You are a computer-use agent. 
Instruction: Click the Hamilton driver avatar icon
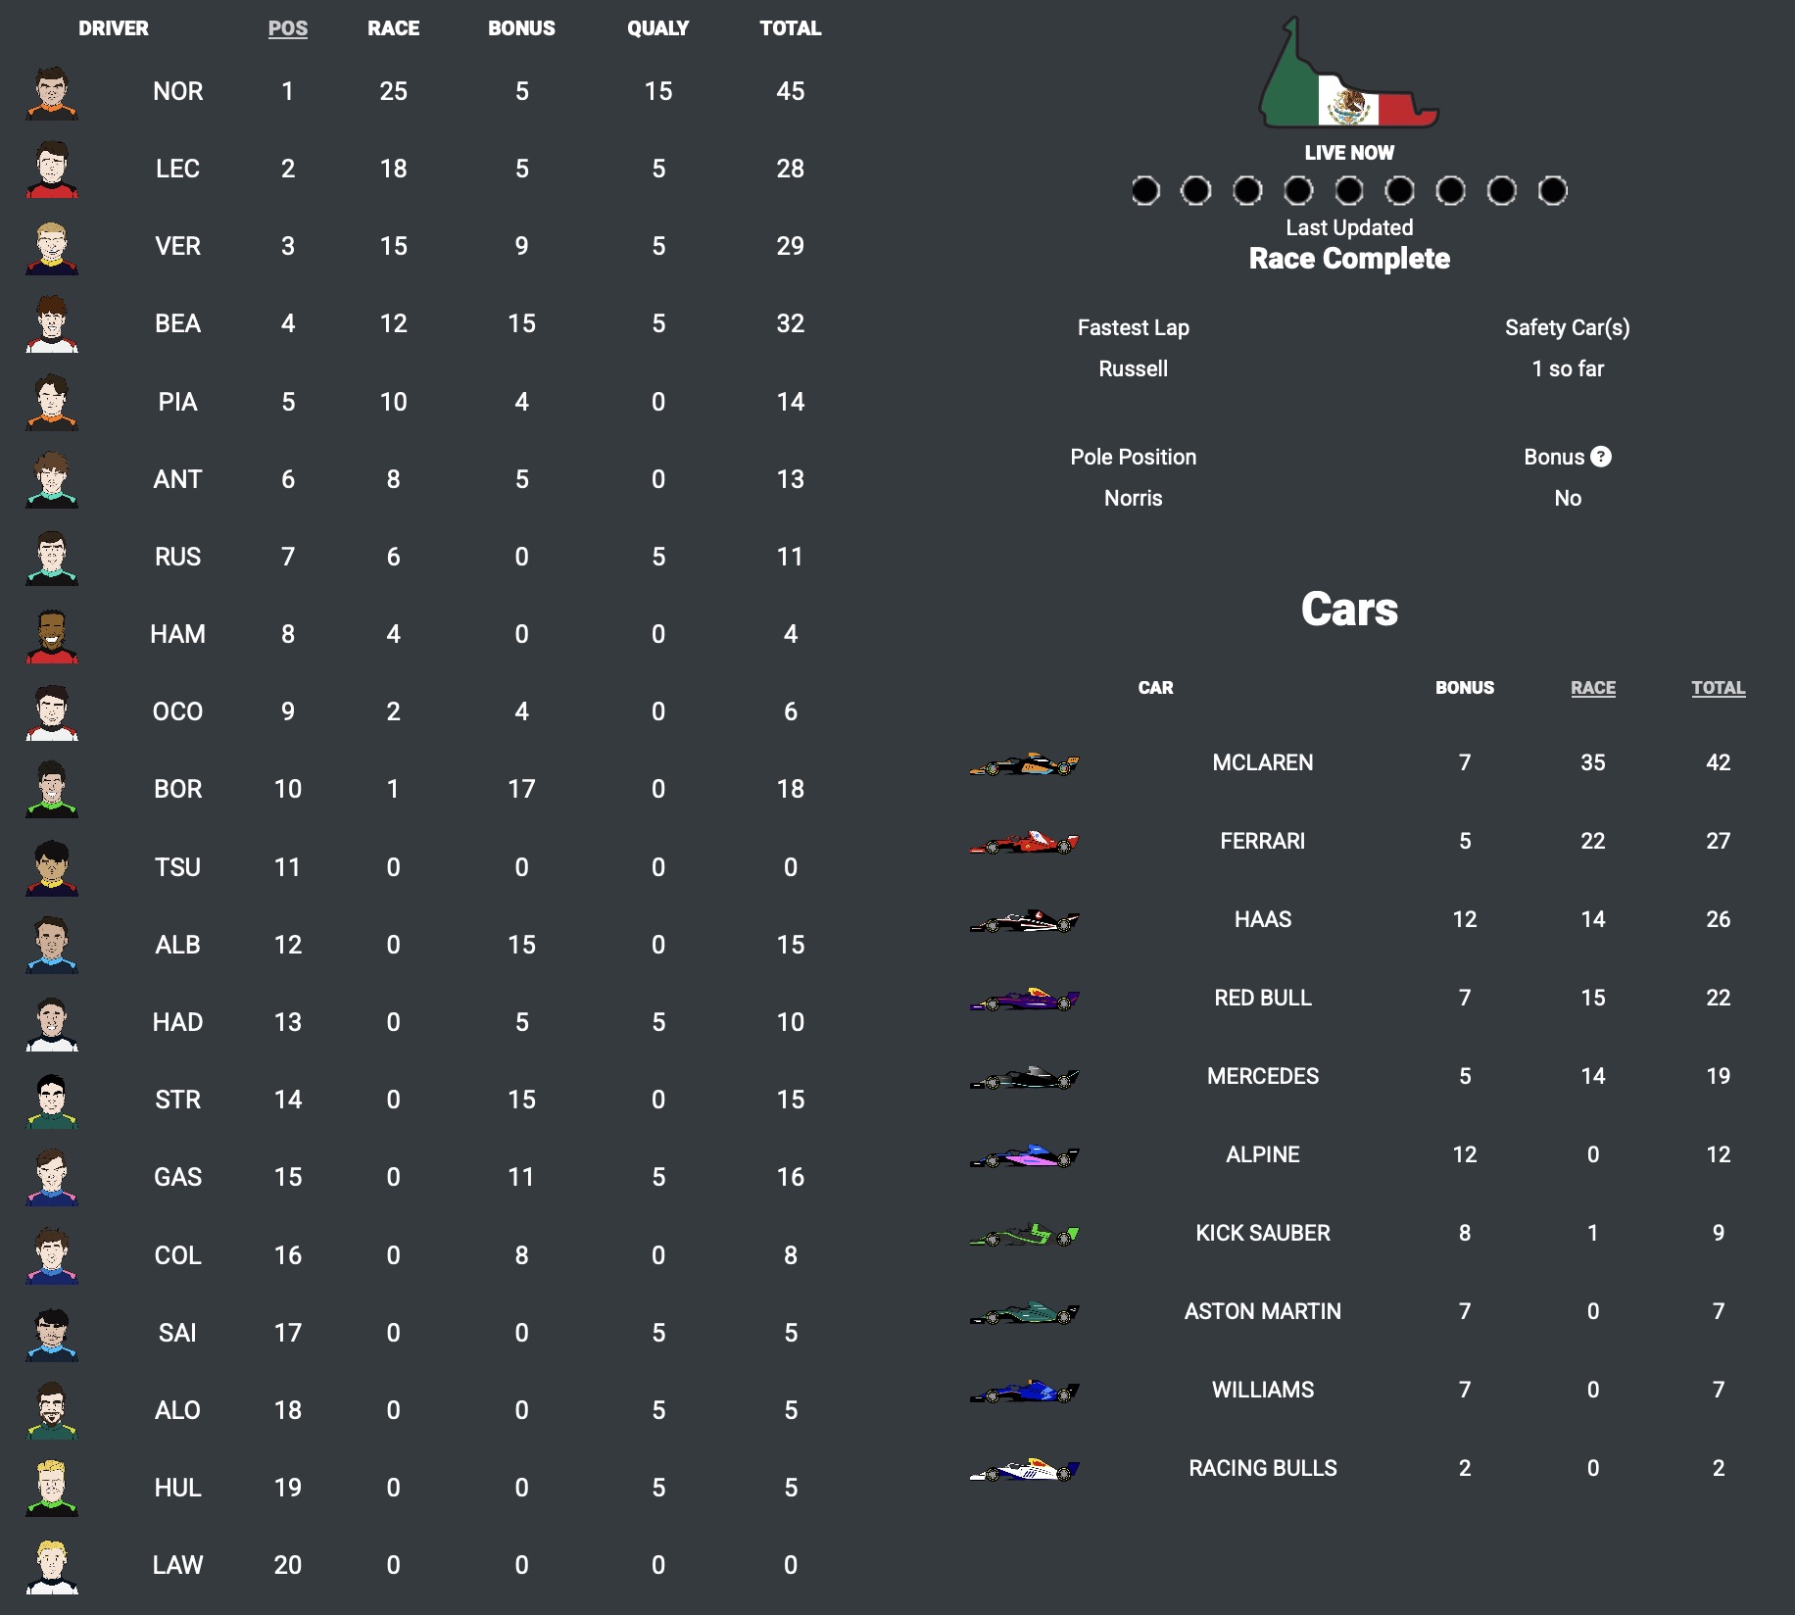point(52,635)
